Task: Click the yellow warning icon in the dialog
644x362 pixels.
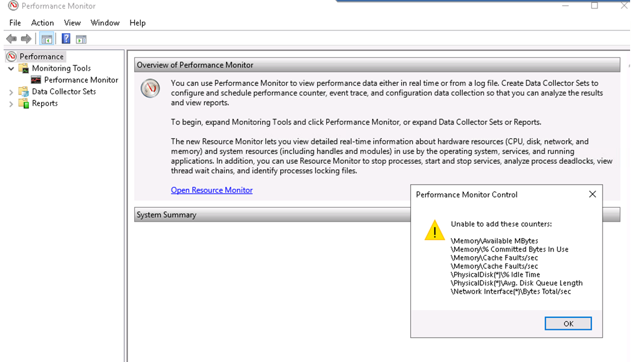Action: point(434,230)
